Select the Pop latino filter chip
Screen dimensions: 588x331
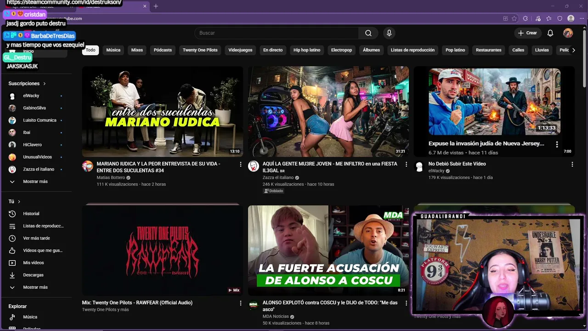point(455,50)
